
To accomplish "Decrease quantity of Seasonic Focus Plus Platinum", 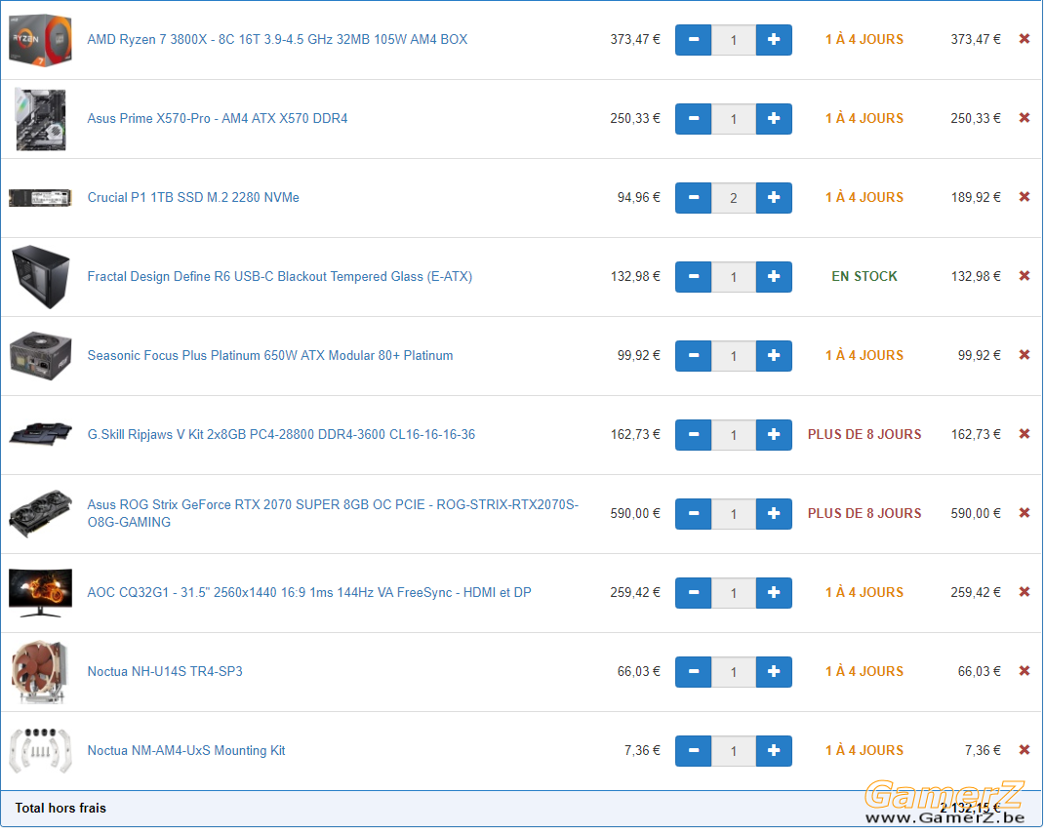I will click(x=693, y=356).
